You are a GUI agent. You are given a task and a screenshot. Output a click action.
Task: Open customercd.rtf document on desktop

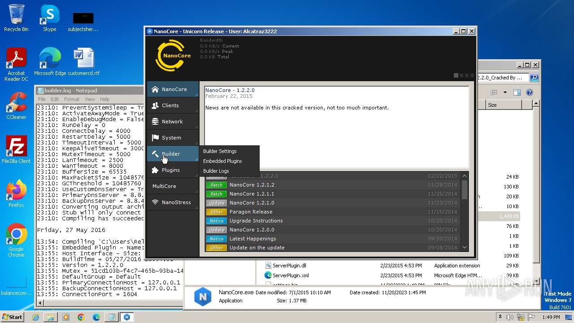[84, 62]
